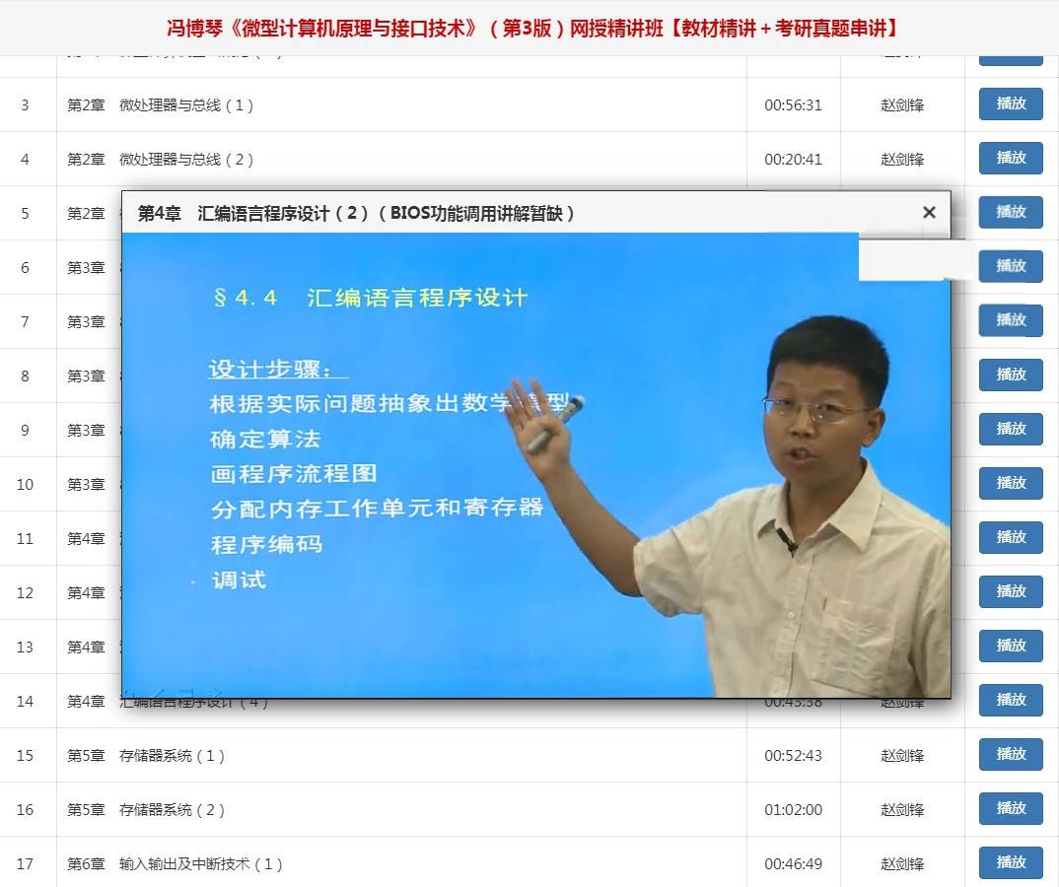
Task: Start playback for lesson number 7
Action: coord(1011,320)
